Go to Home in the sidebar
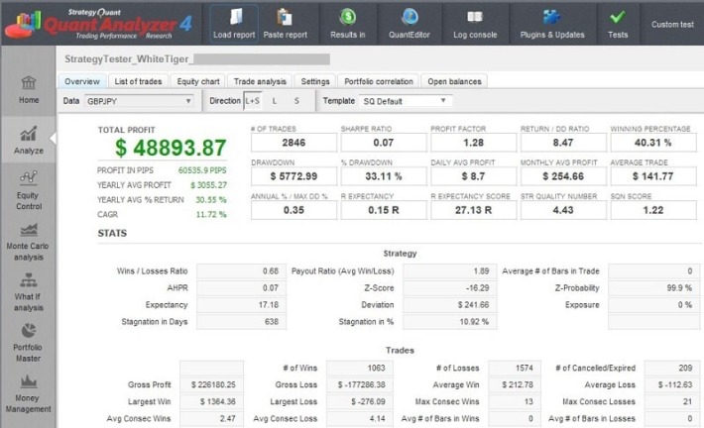This screenshot has width=704, height=428. tap(29, 87)
